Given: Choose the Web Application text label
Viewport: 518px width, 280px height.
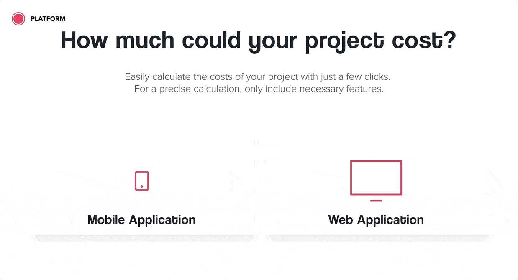Looking at the screenshot, I should (x=376, y=220).
